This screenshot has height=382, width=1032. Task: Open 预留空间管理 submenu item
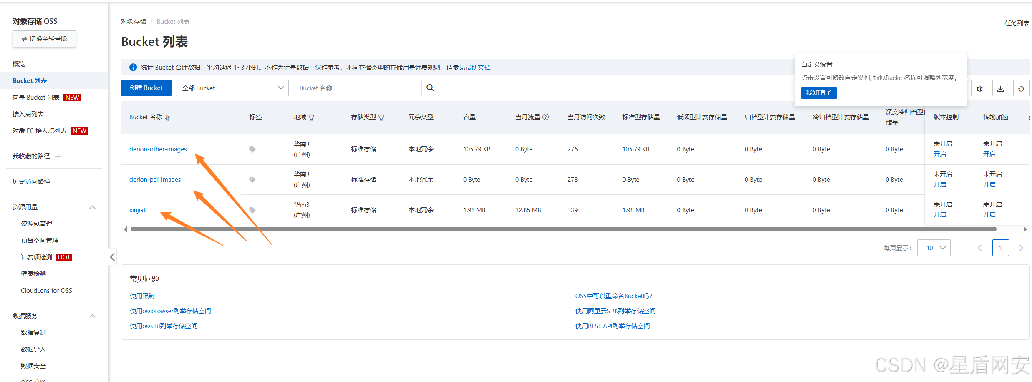[x=40, y=240]
